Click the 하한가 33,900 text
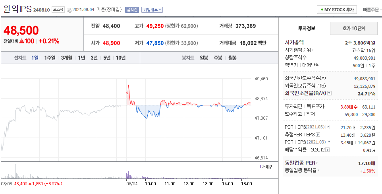Screen dimensions: 382x194 tap(181, 43)
